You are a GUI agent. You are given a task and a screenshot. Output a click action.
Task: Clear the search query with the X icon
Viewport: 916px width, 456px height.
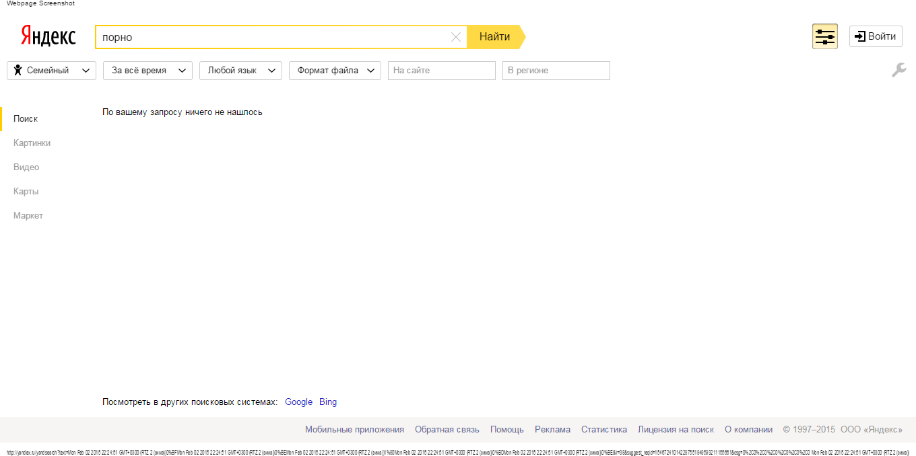click(456, 37)
